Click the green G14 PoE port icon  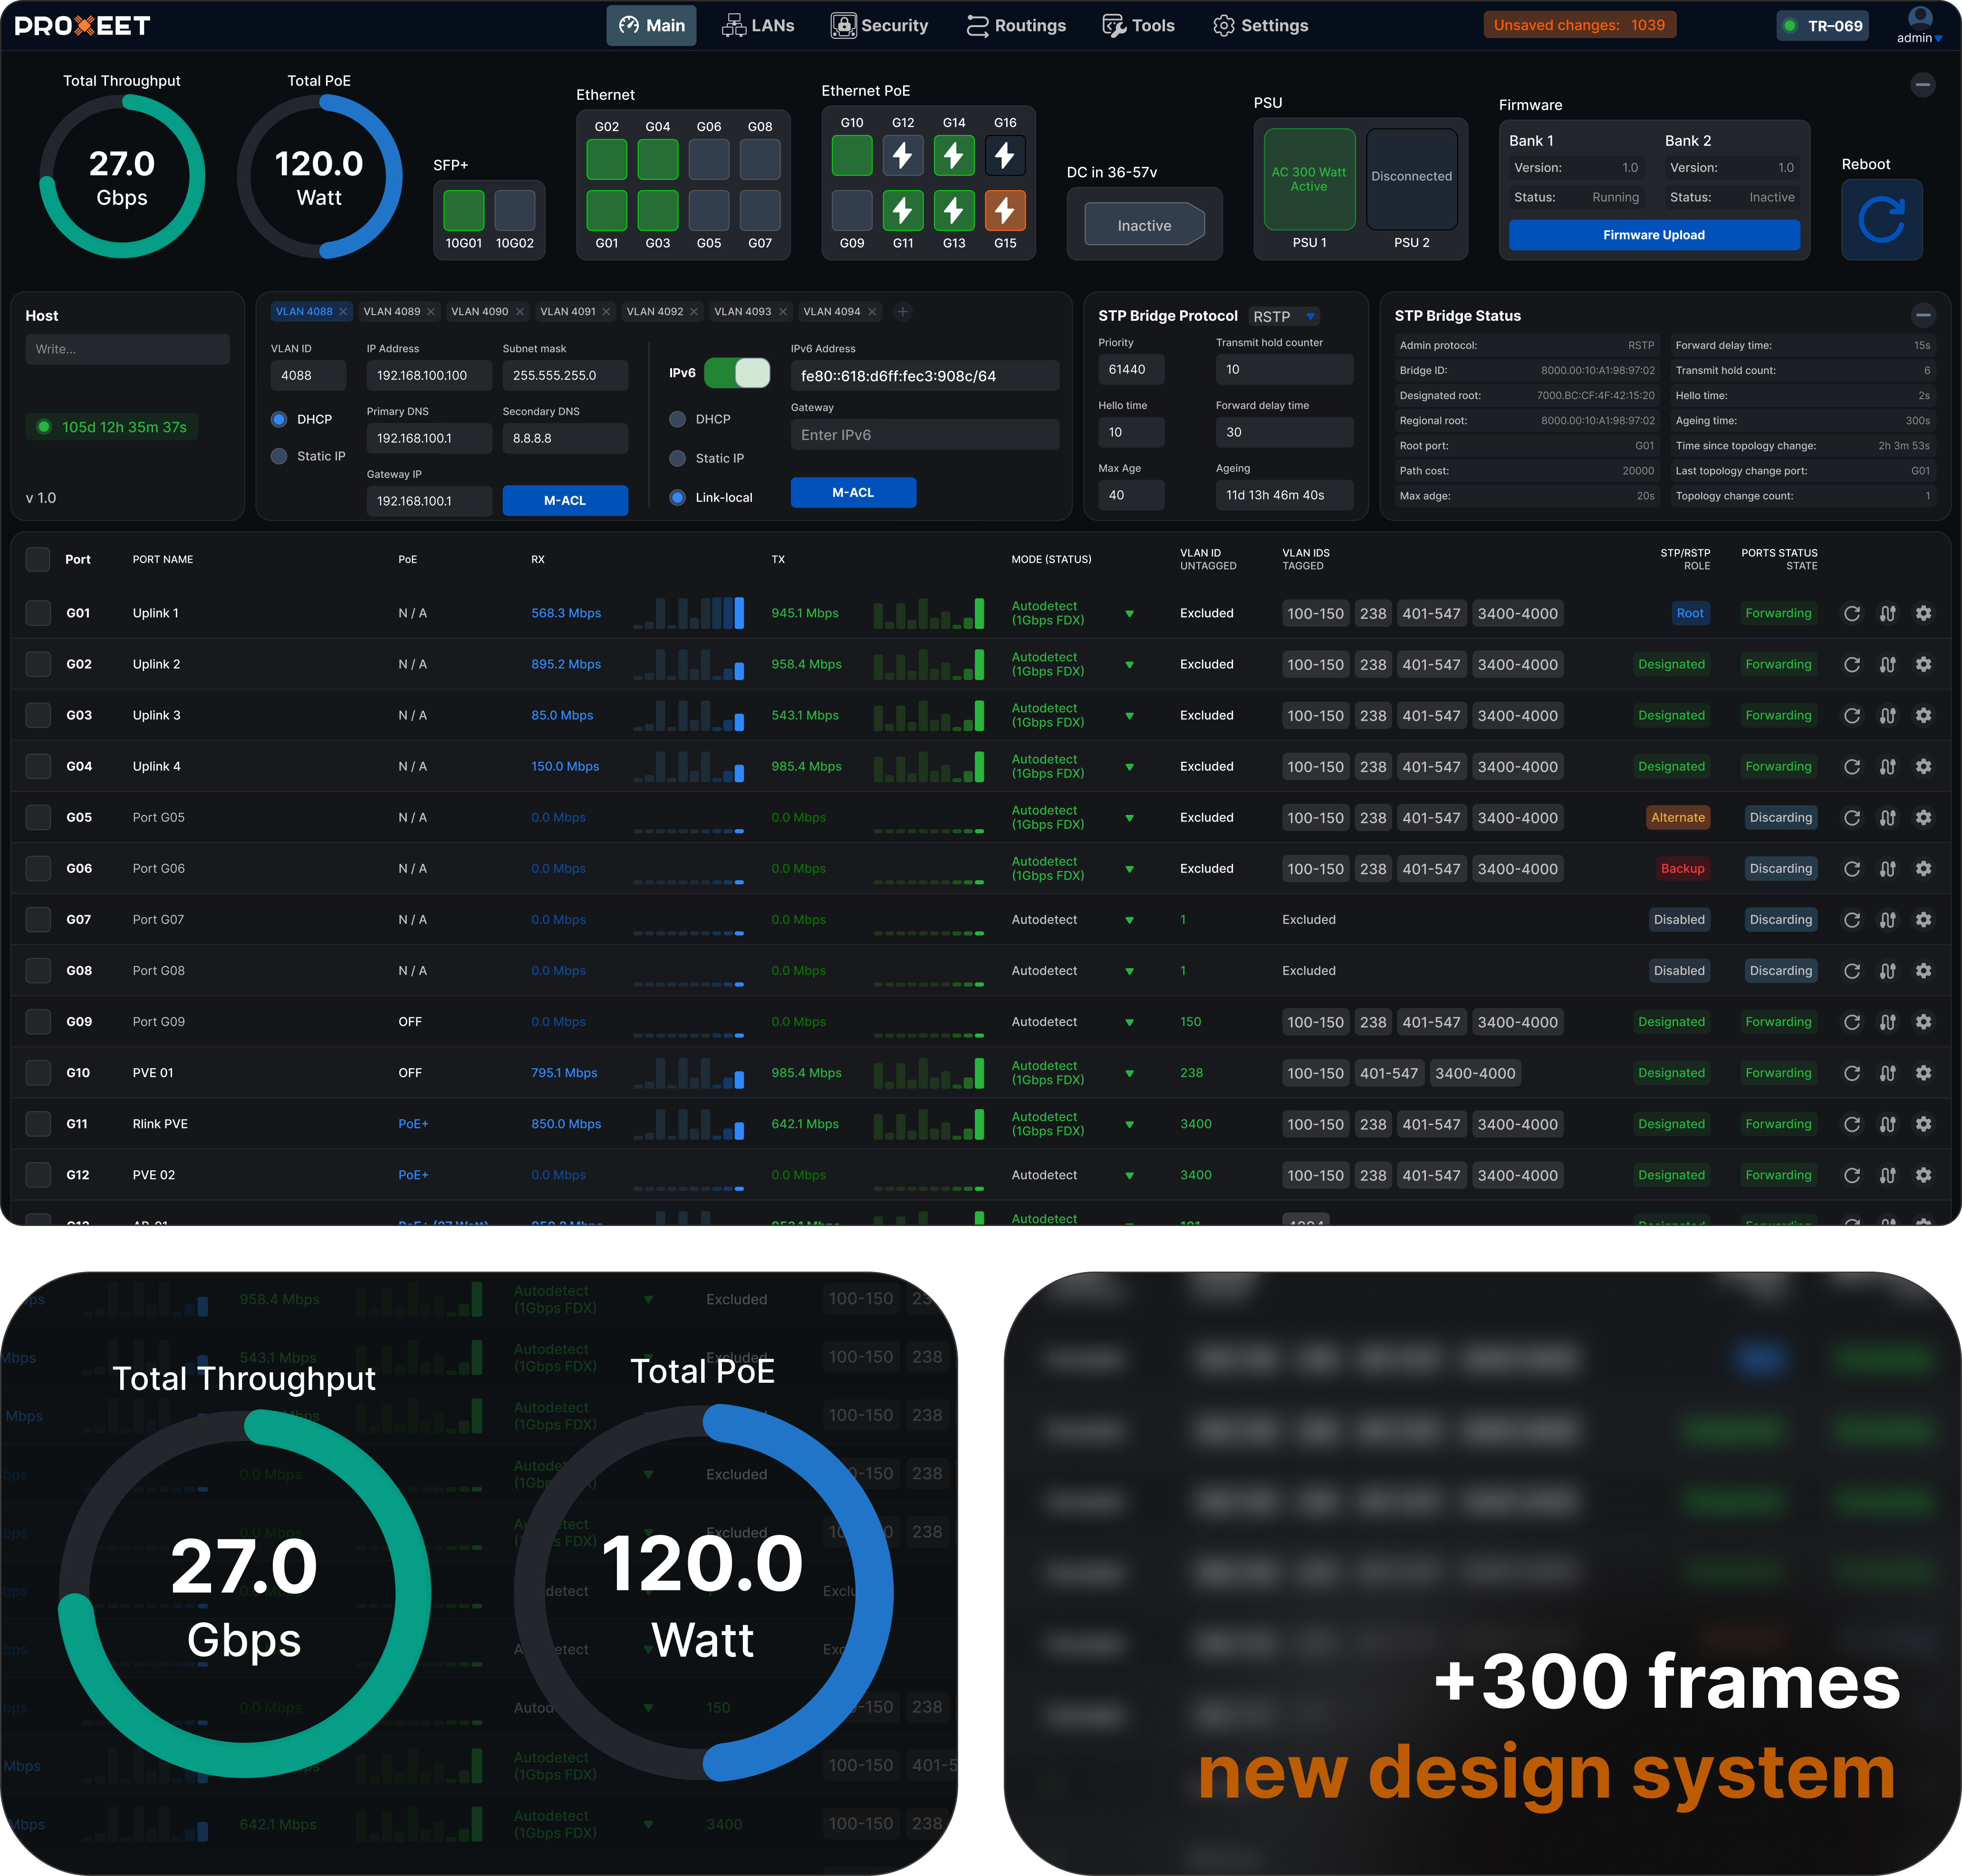[954, 156]
